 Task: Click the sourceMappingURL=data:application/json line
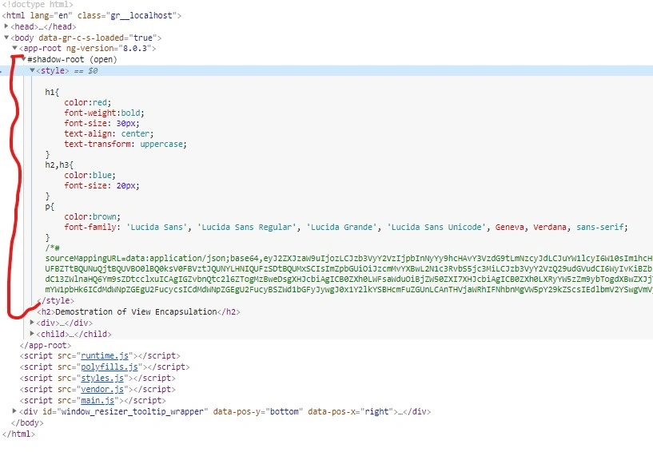(349, 259)
